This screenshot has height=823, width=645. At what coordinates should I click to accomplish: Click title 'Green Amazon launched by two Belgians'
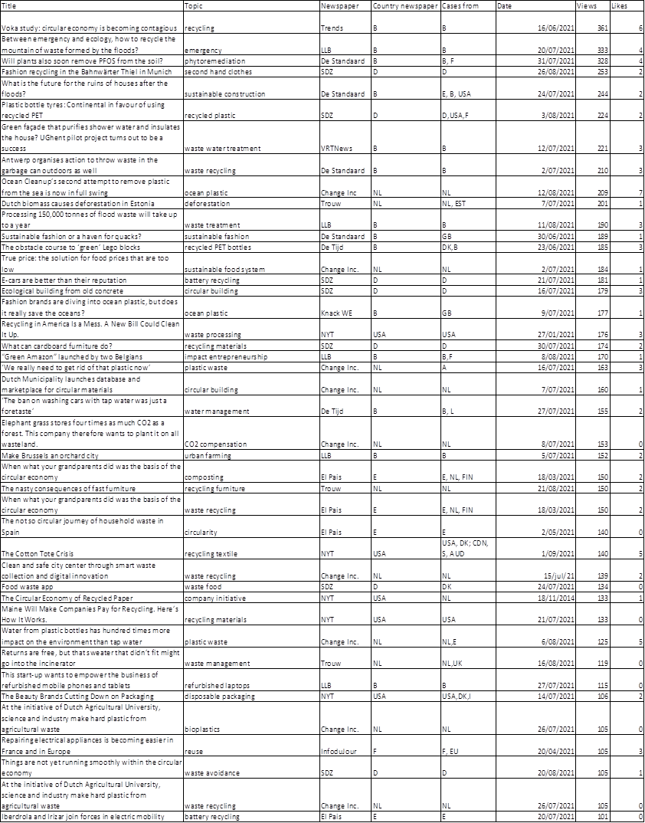92,357
